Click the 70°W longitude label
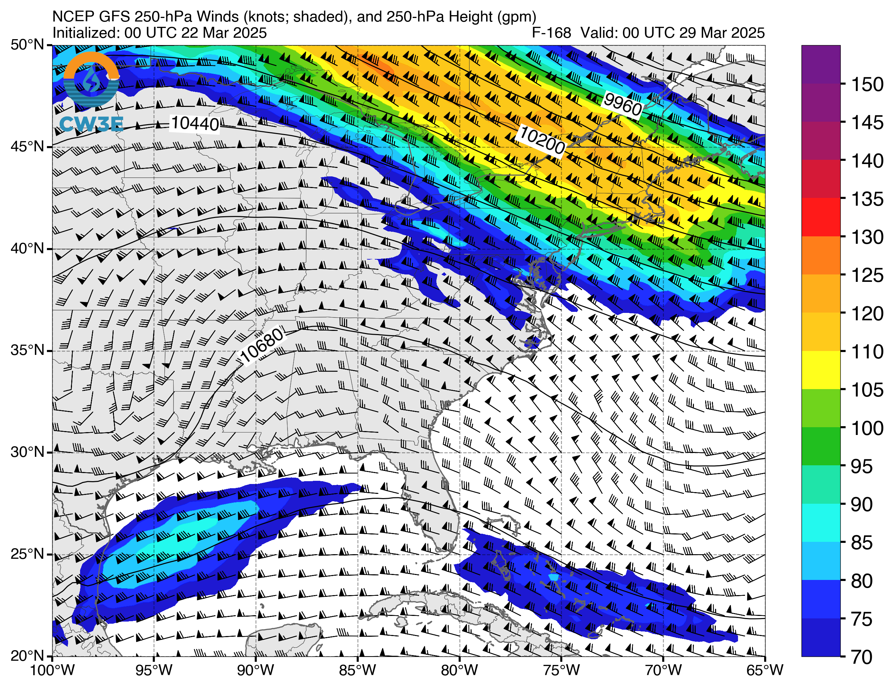The width and height of the screenshot is (895, 696). [x=664, y=670]
